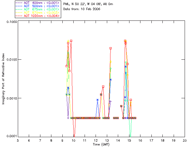190x152 pixels.
Task: Click the AOT 1020nm legend entry
Action: [38, 16]
